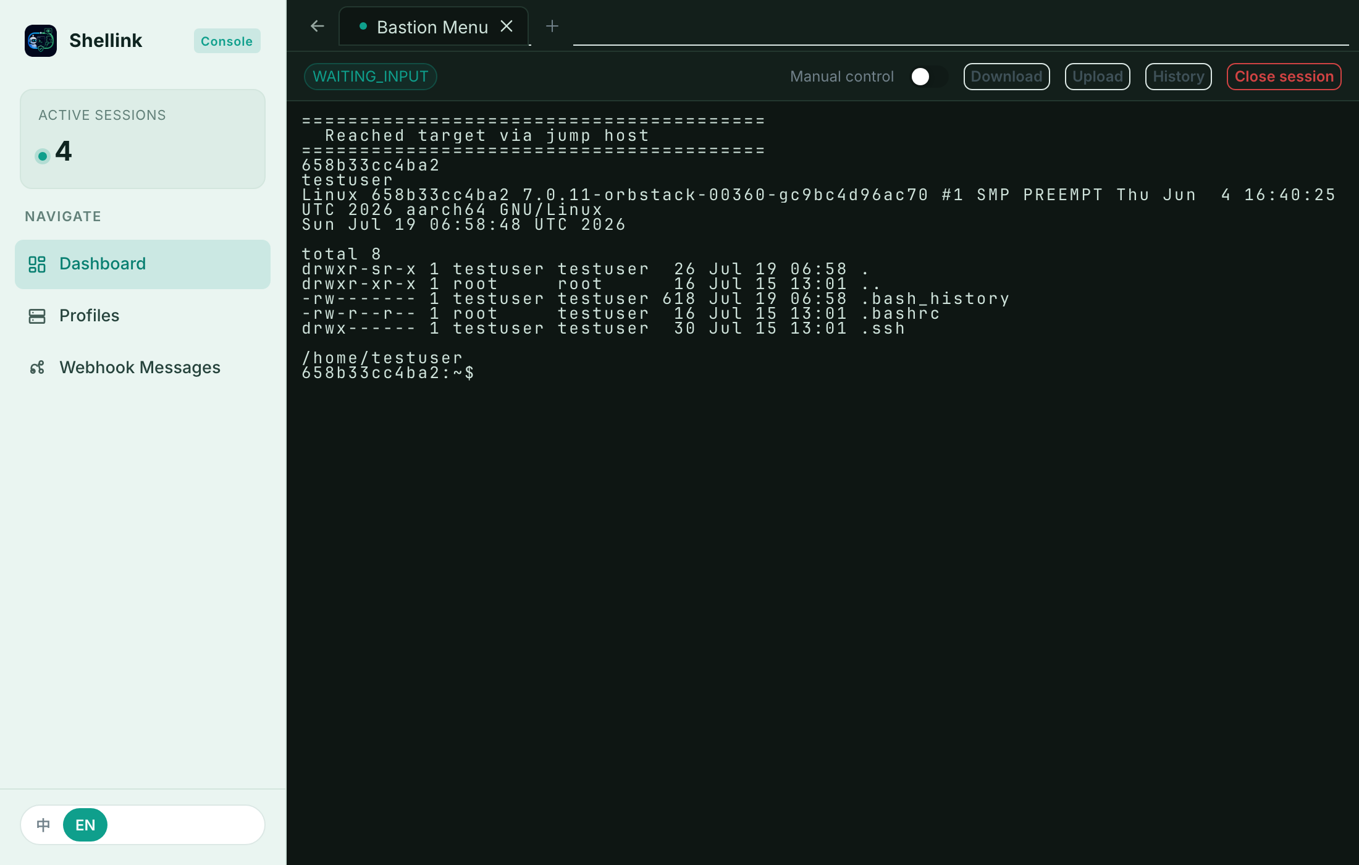The image size is (1359, 865).
Task: Click the Close session button
Action: (x=1284, y=77)
